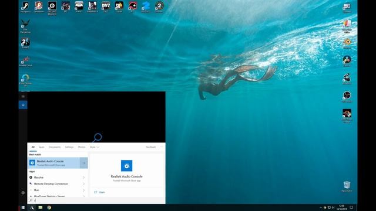Launch the Portal 2 desktop shortcut
The image size is (376, 211).
(25, 43)
